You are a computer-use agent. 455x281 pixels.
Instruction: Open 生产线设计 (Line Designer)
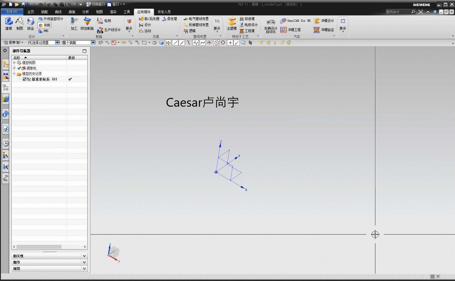coord(109,30)
